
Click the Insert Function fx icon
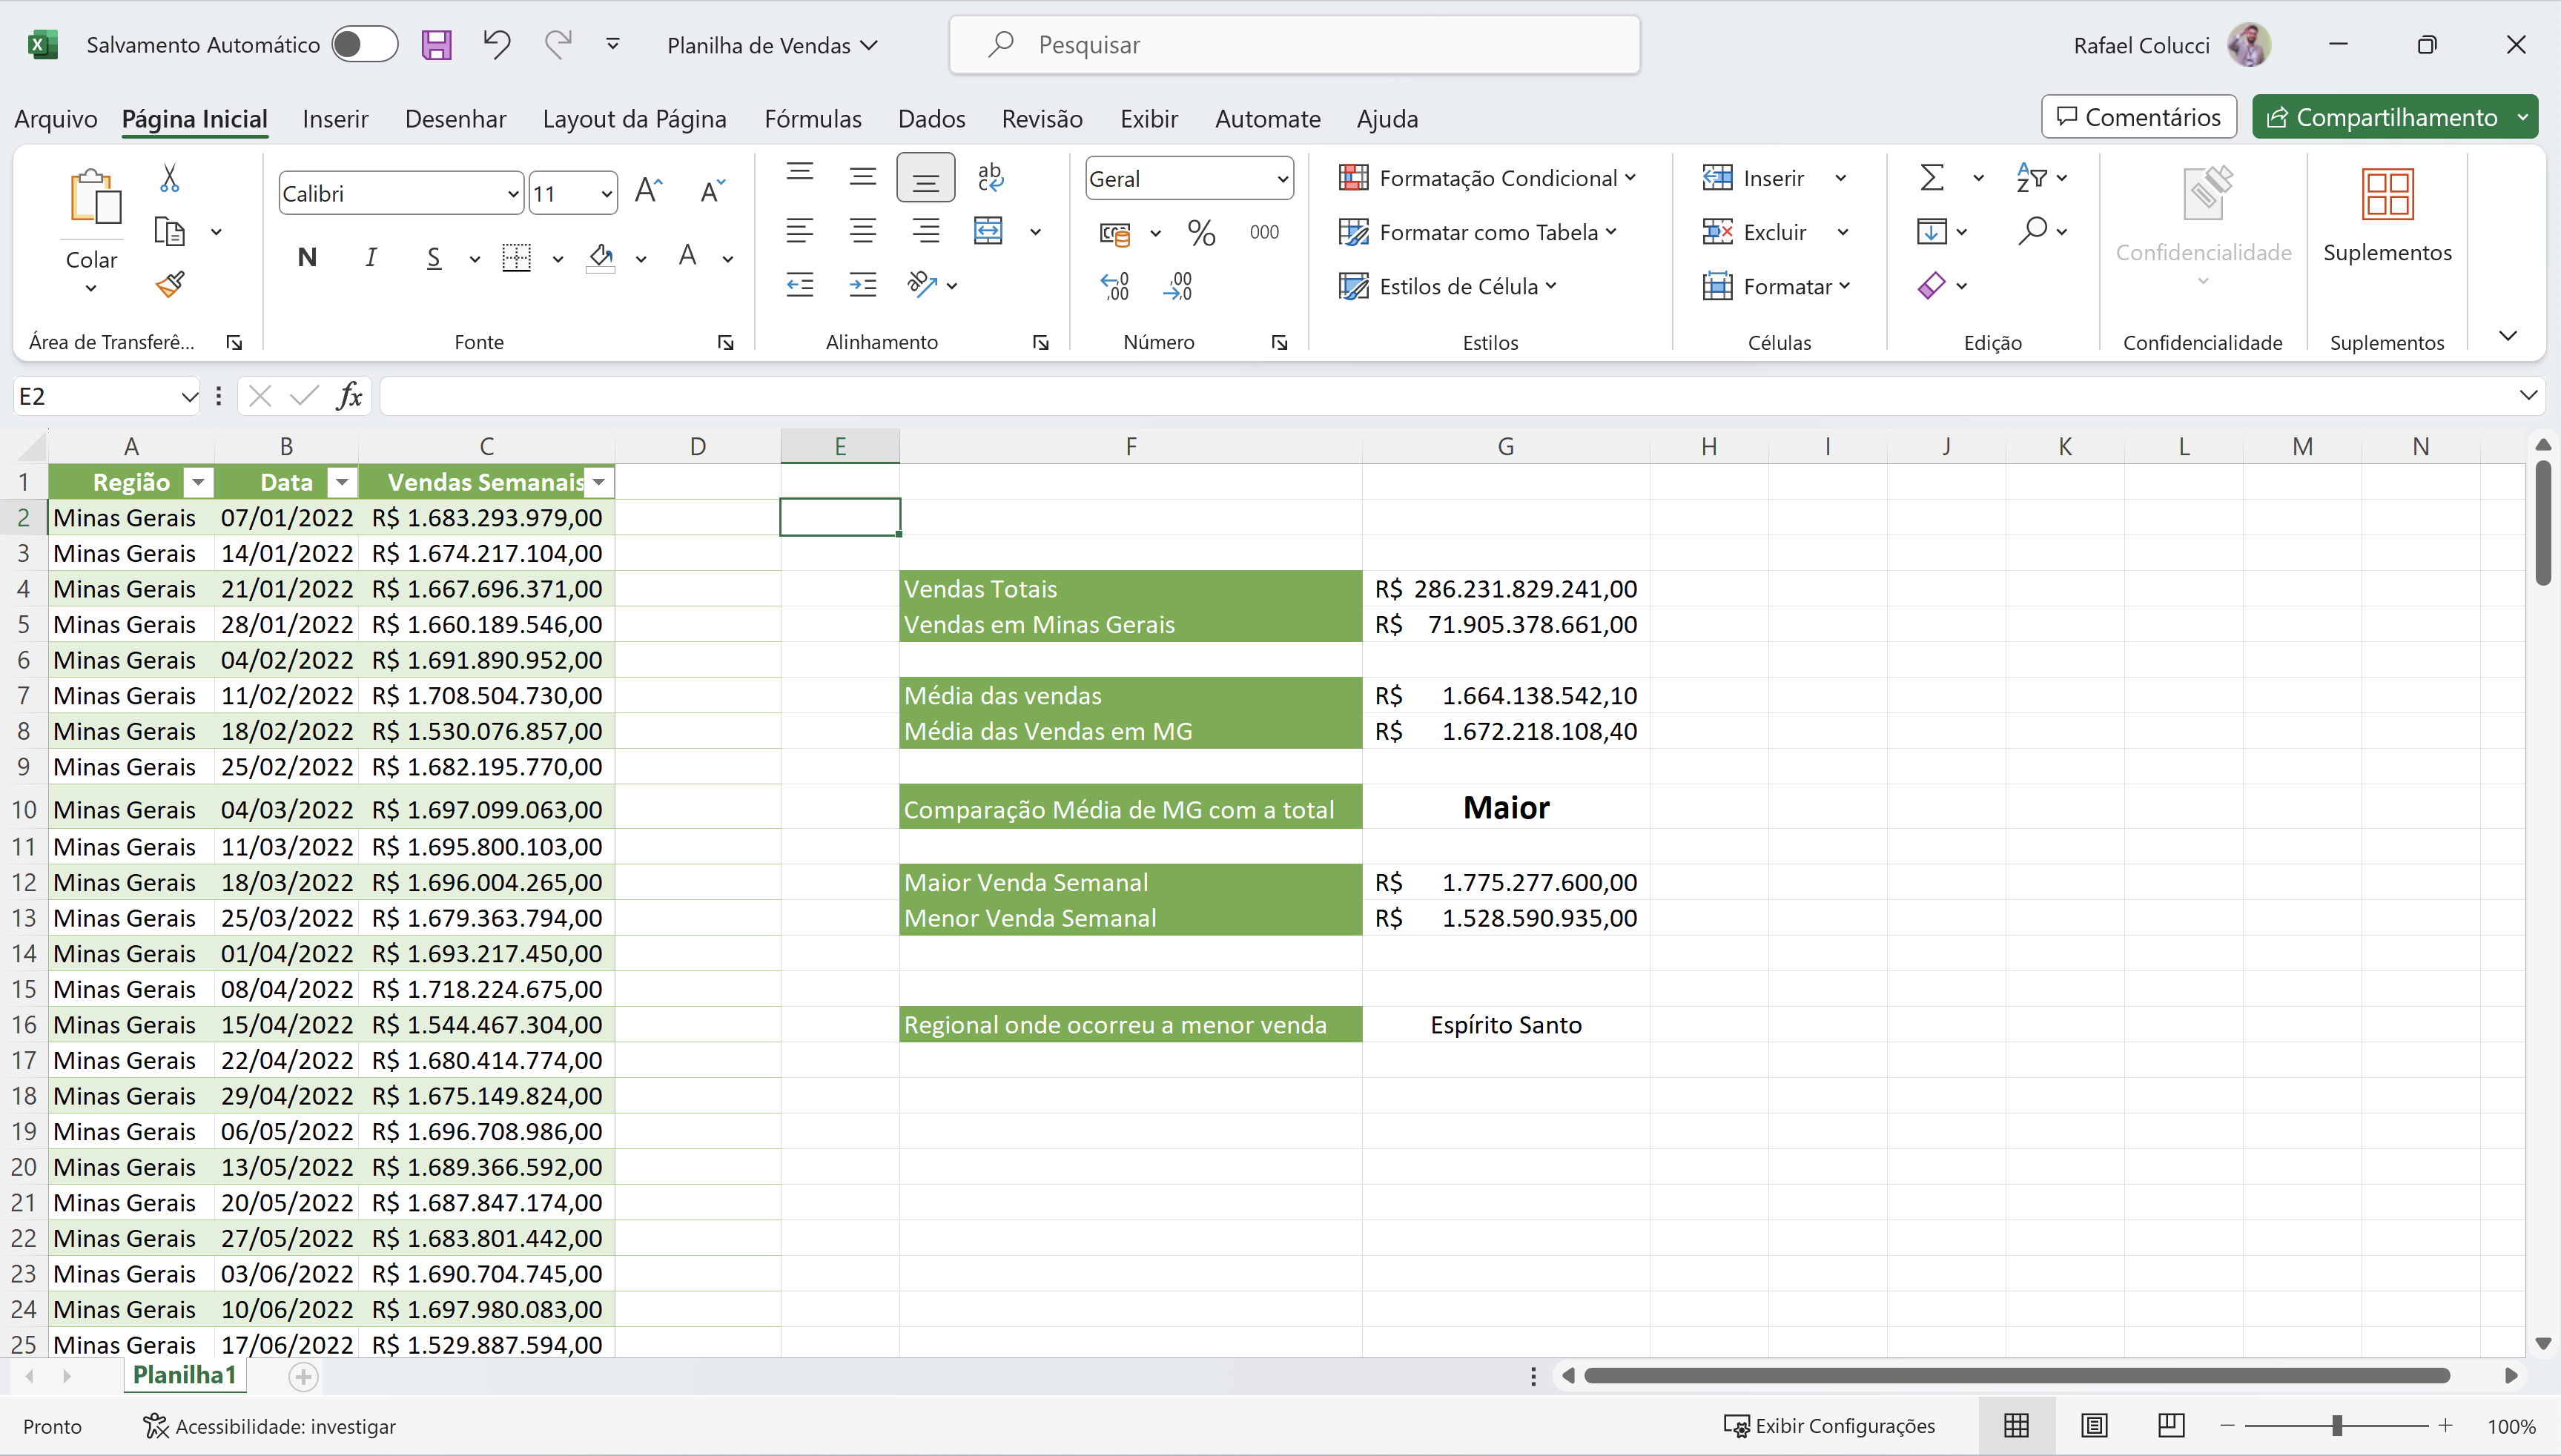(x=349, y=396)
